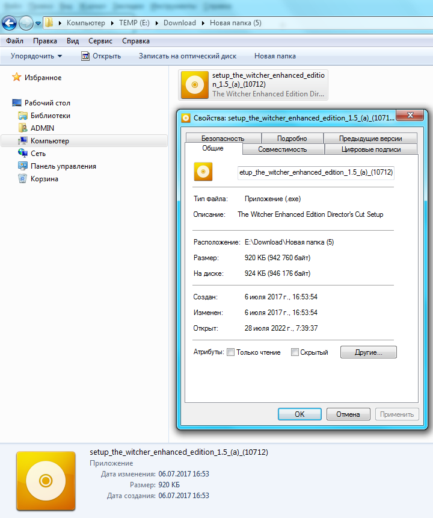Go to Компьютер in address bar
Viewport: 433px width, 518px height.
point(86,23)
